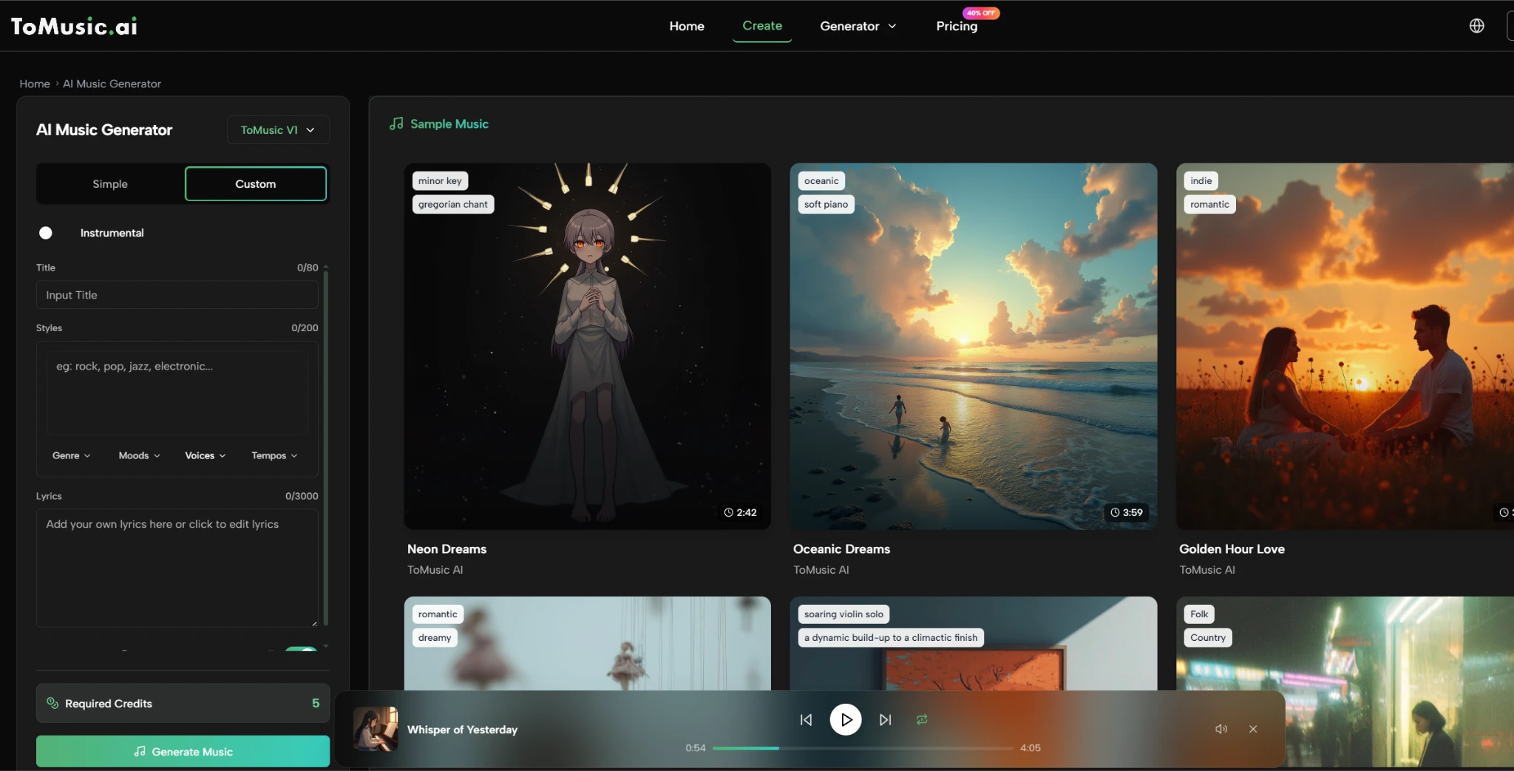Image resolution: width=1514 pixels, height=771 pixels.
Task: Close the bottom music player
Action: (1253, 729)
